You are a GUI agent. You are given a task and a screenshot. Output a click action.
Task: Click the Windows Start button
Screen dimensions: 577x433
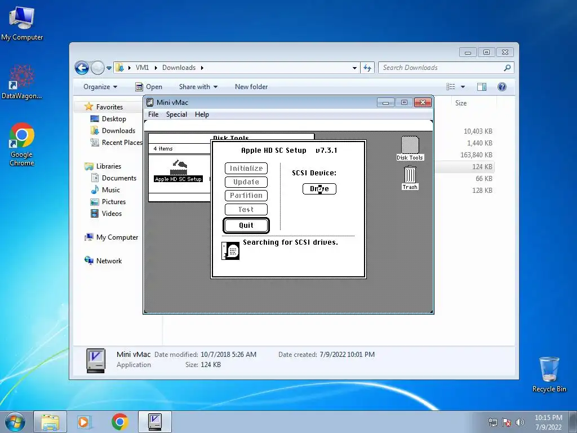(x=15, y=422)
